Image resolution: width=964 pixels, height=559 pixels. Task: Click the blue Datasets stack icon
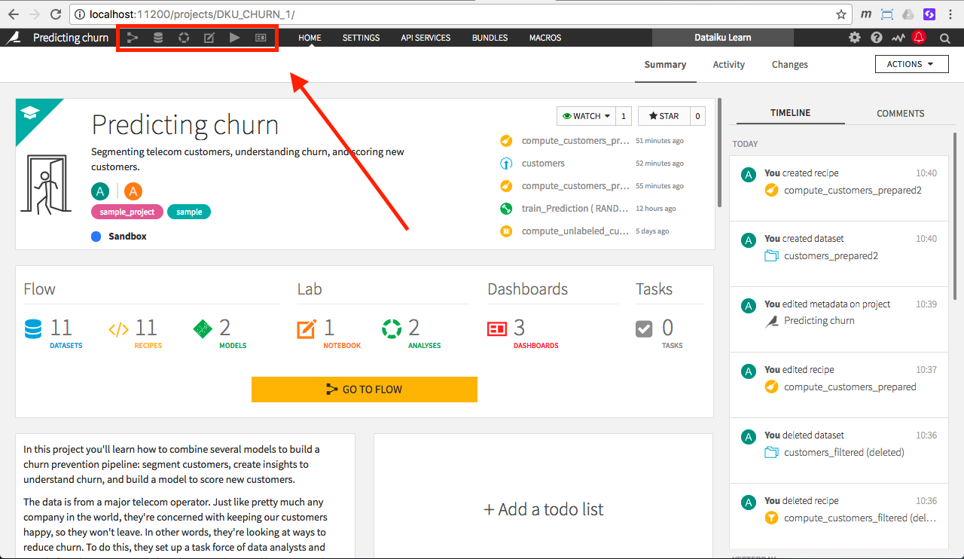point(33,329)
